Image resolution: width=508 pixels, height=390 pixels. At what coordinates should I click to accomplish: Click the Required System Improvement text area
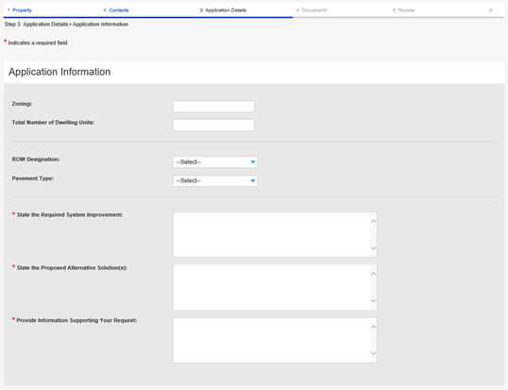tap(275, 234)
